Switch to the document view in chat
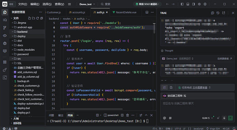237x130 pixels. point(171,87)
